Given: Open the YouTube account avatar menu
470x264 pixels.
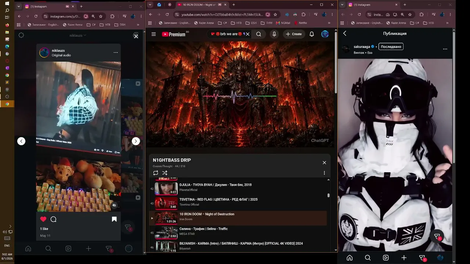Looking at the screenshot, I should (x=325, y=34).
